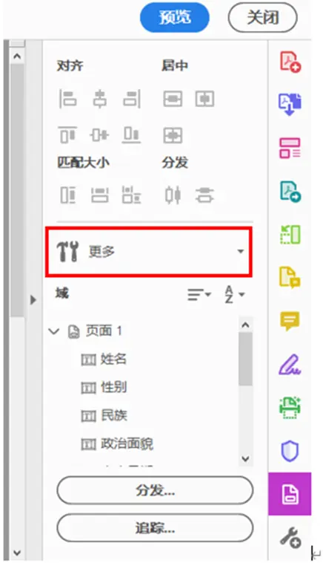Align fields to top edge
Viewport: 323px width, 563px height.
(68, 135)
